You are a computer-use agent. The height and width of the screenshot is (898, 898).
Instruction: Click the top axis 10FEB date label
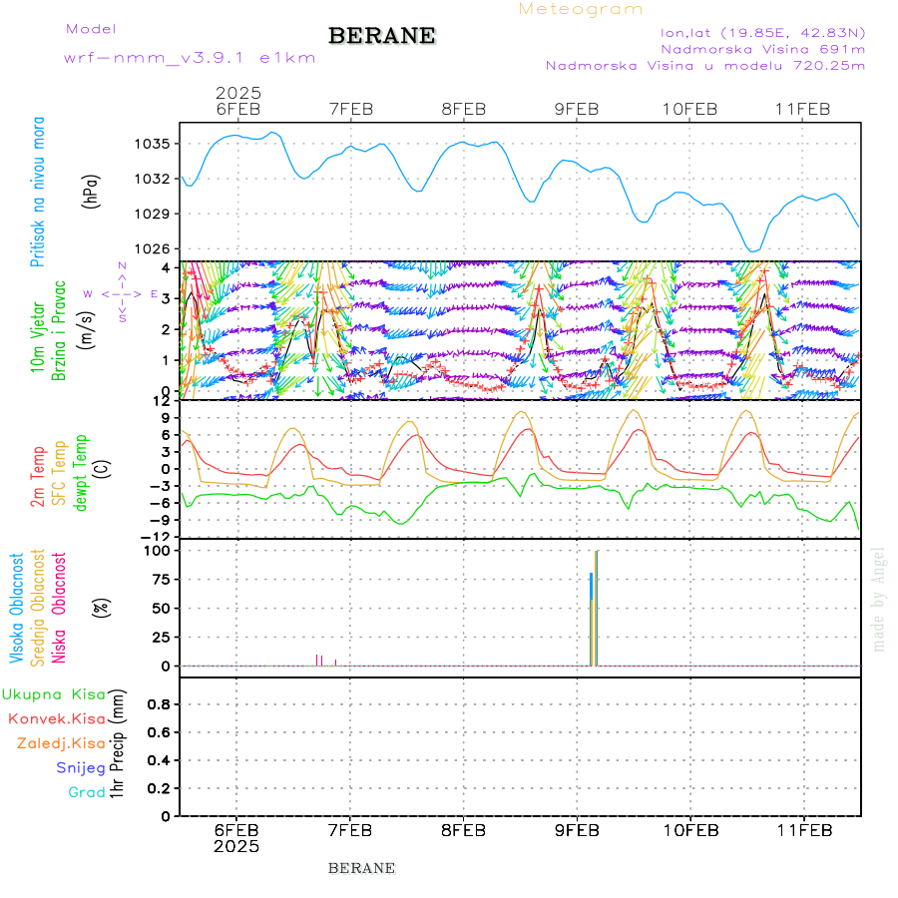(x=690, y=109)
